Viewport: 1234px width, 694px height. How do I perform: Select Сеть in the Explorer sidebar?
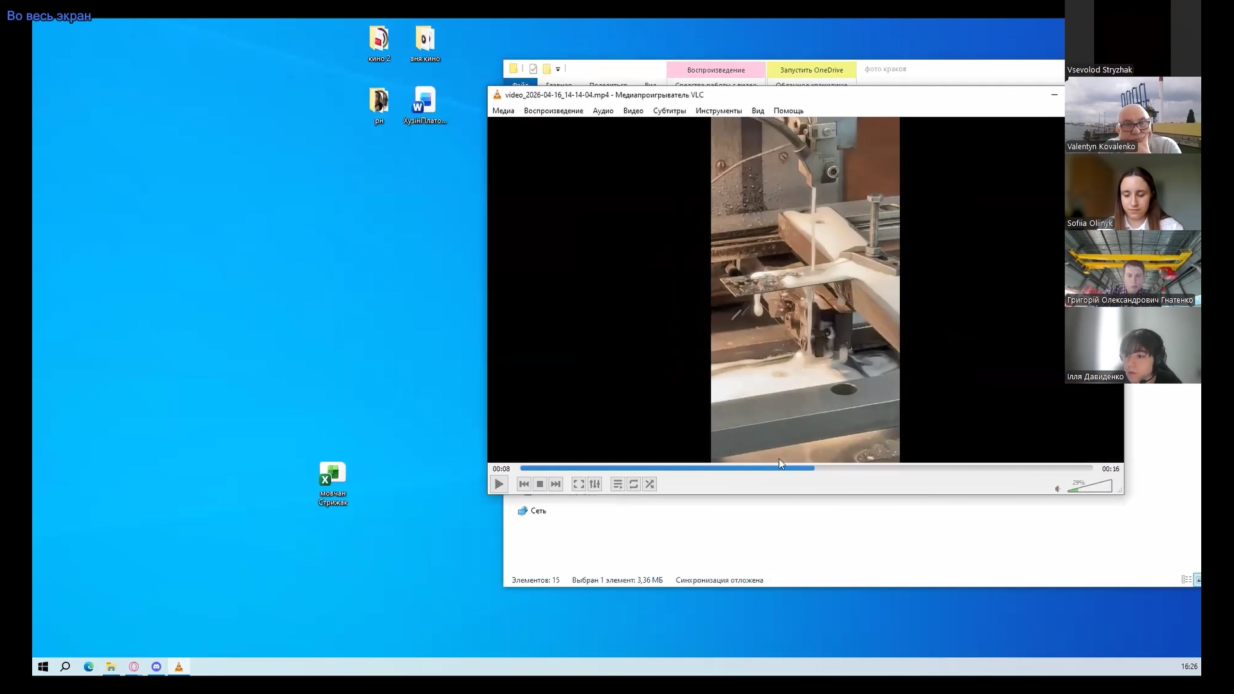(x=538, y=511)
